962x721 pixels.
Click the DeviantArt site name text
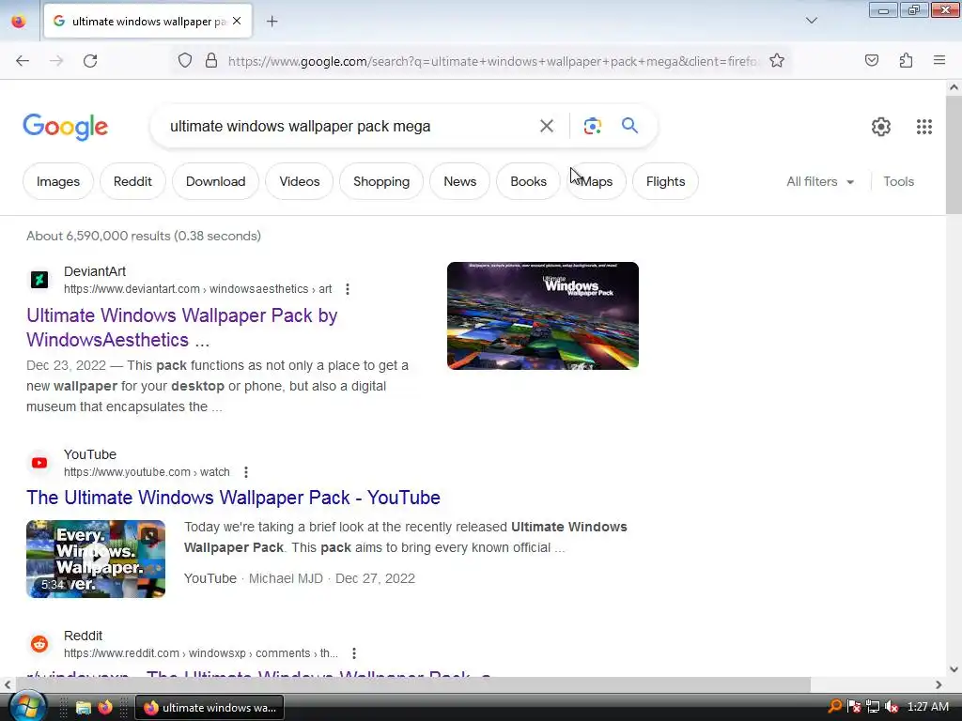click(x=95, y=271)
